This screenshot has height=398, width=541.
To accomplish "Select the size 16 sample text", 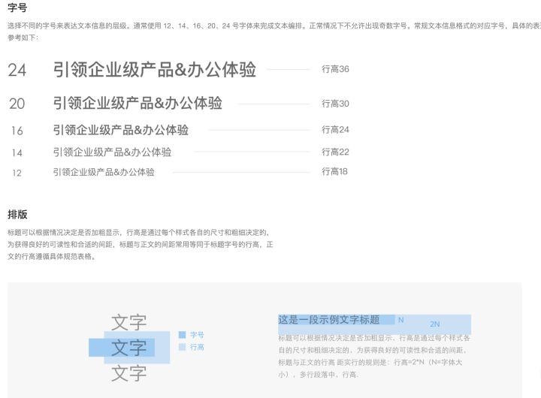I will click(120, 130).
